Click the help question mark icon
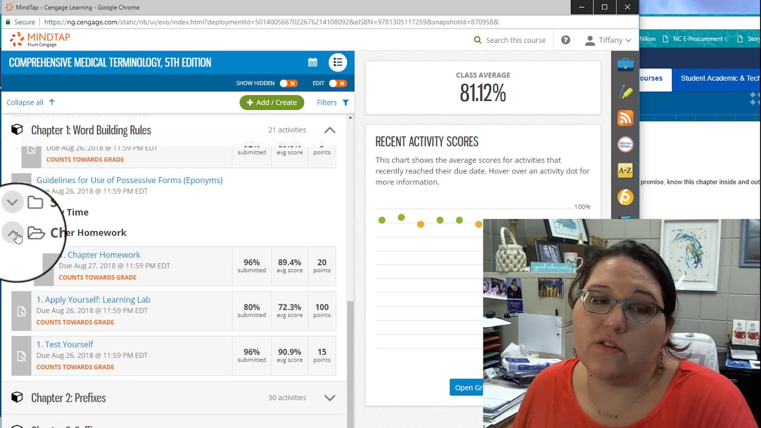The height and width of the screenshot is (428, 761). (565, 40)
